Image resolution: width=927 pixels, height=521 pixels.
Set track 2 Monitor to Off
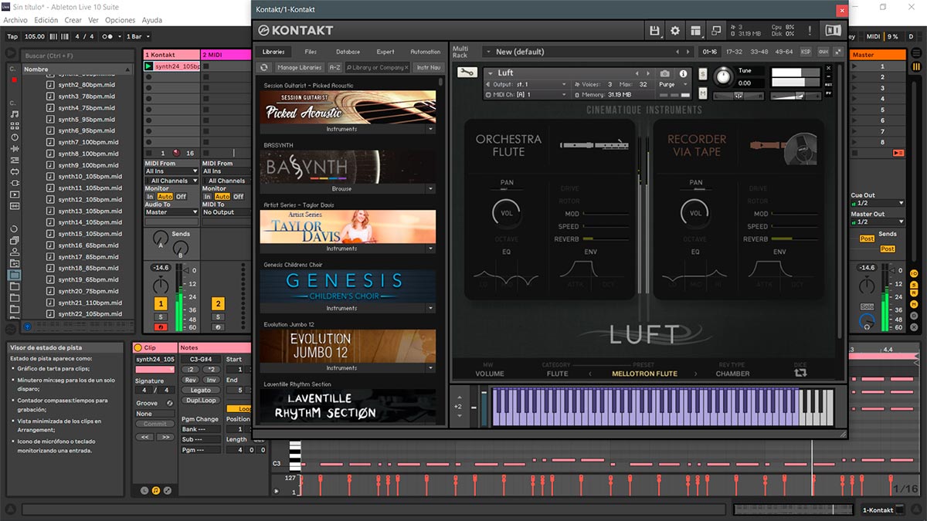[x=238, y=196]
